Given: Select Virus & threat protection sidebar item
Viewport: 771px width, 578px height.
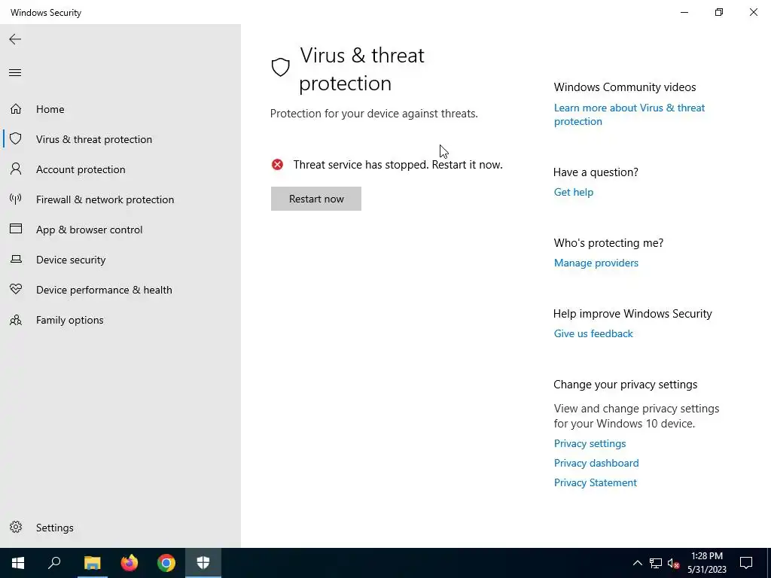Looking at the screenshot, I should click(120, 139).
